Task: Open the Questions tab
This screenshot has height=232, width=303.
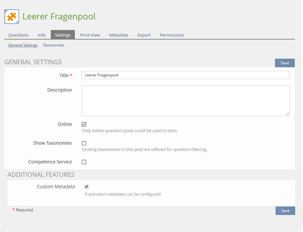Action: (18, 35)
